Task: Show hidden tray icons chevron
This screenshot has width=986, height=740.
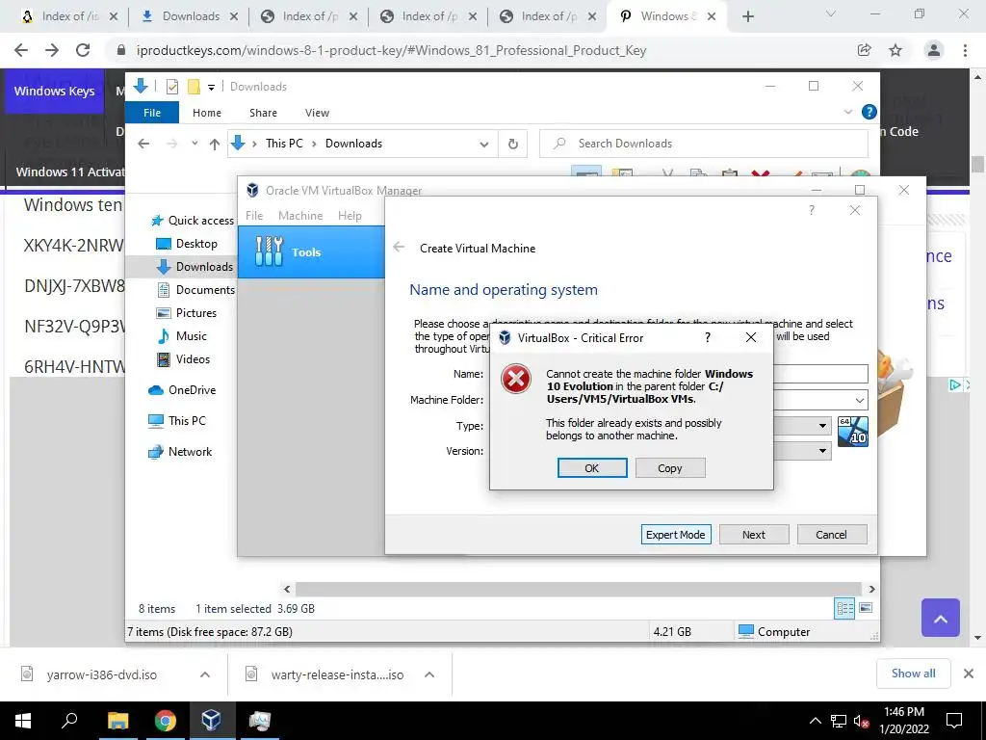Action: tap(815, 721)
